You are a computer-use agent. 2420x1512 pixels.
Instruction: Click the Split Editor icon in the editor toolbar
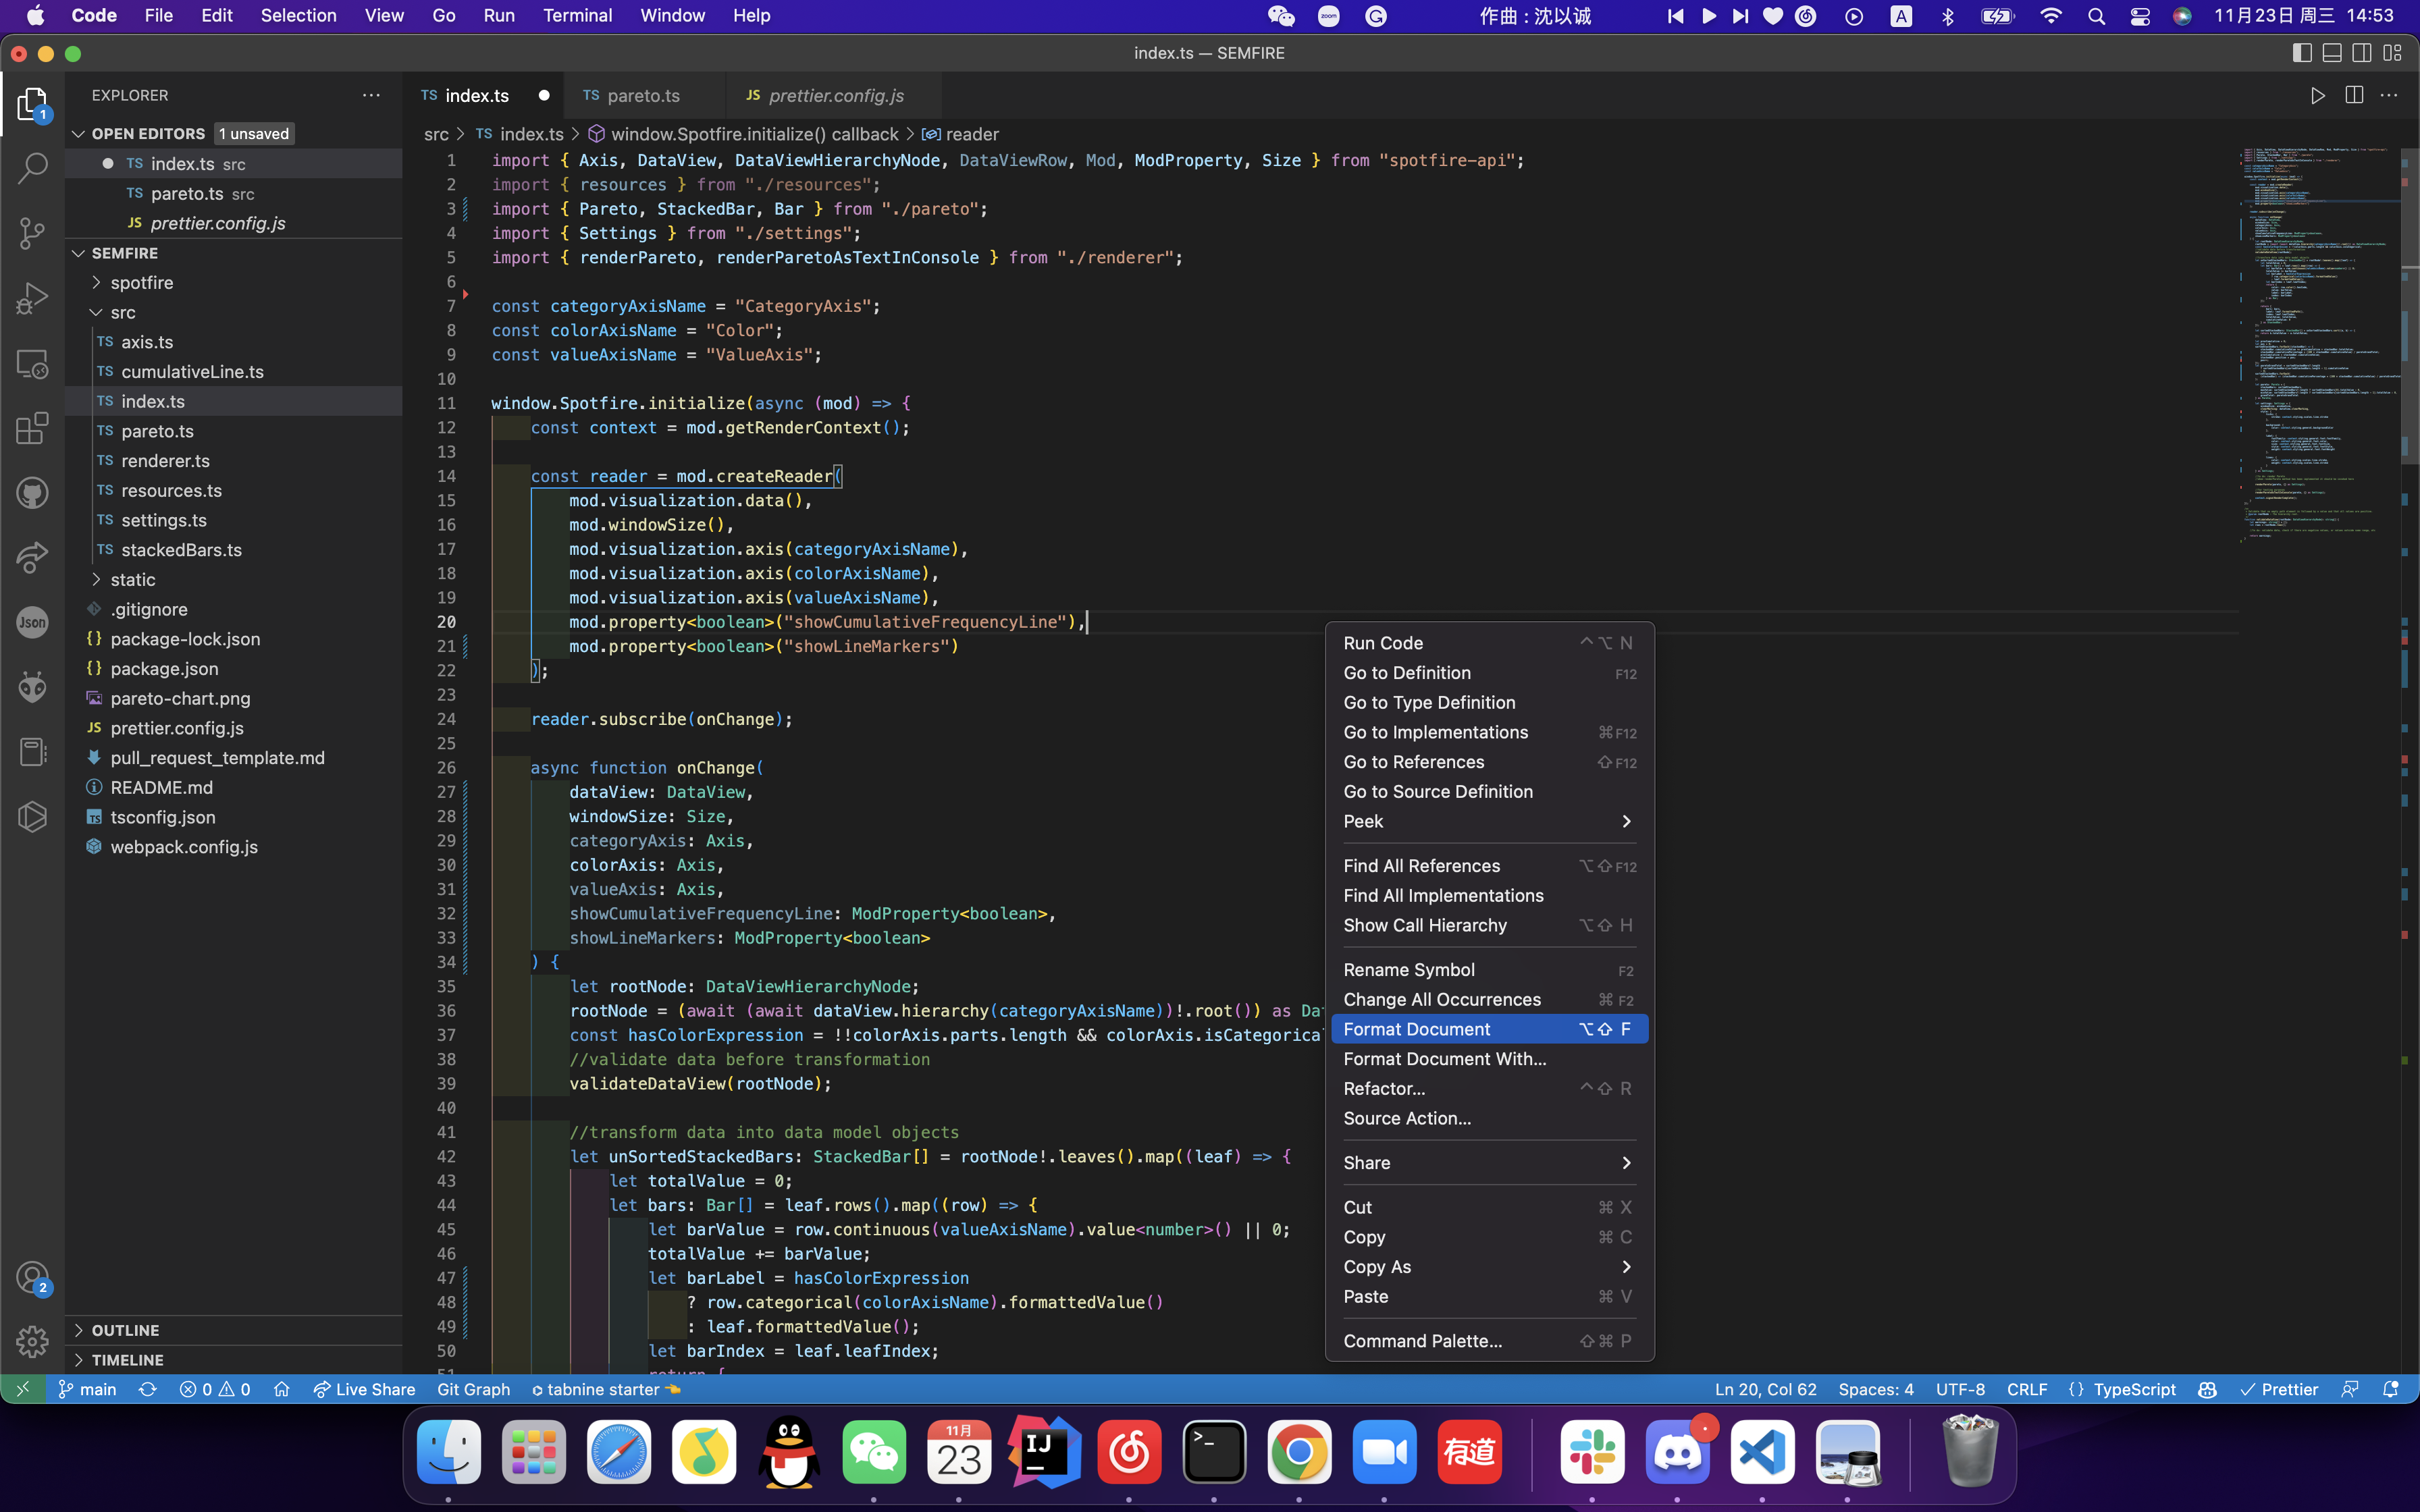2354,95
